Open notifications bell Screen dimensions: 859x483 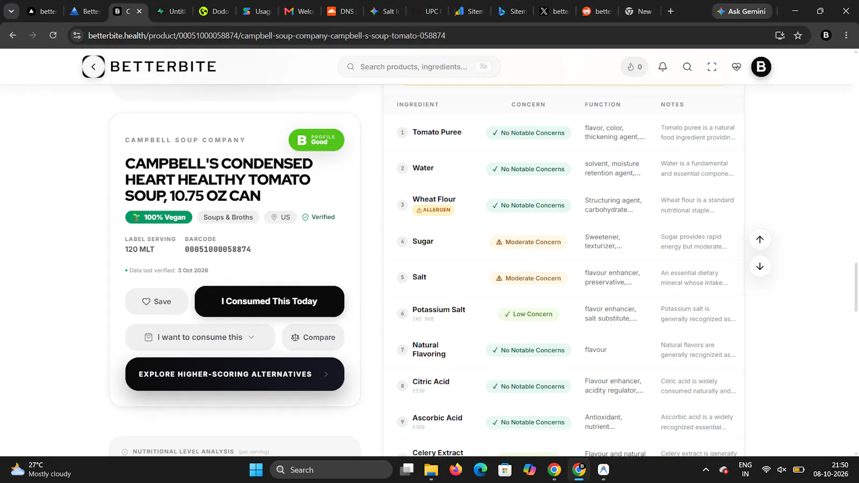[663, 67]
